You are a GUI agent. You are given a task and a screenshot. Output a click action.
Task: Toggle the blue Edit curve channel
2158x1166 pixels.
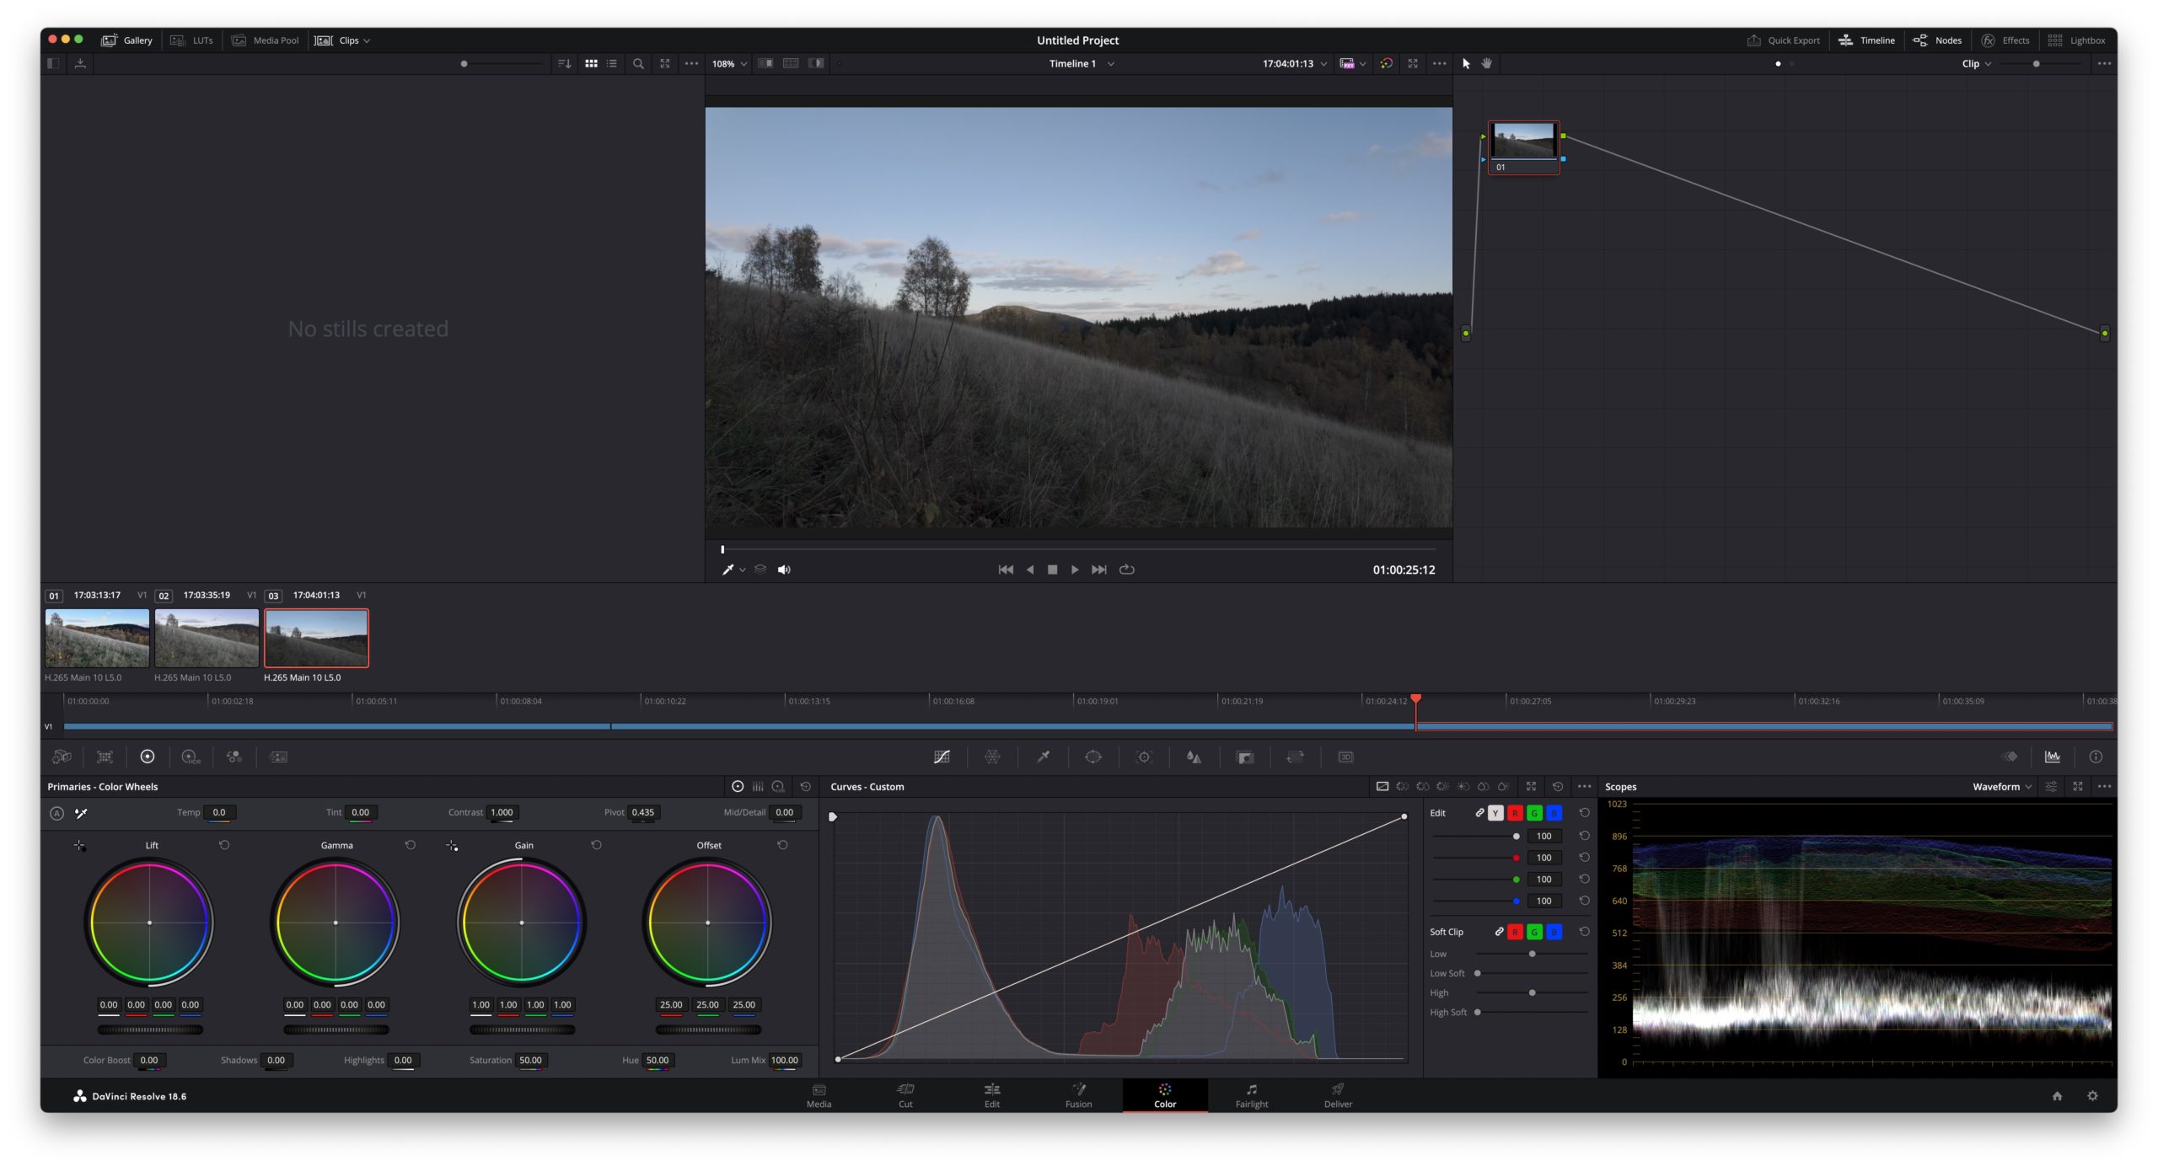(x=1554, y=813)
